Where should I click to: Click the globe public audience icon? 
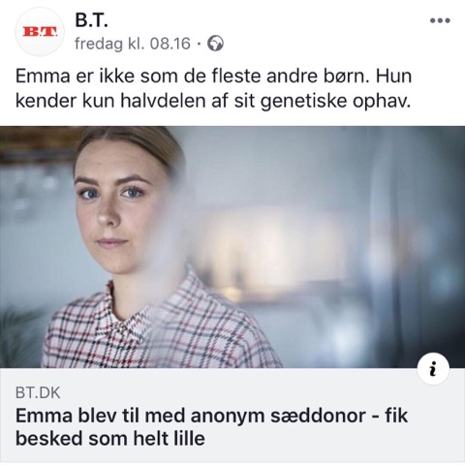point(215,44)
